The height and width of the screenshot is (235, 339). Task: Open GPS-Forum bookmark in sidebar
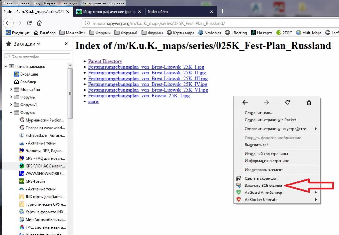click(x=36, y=181)
